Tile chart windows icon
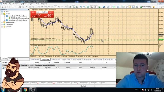Image resolution: width=164 pixels, height=92 pixels. (88, 7)
